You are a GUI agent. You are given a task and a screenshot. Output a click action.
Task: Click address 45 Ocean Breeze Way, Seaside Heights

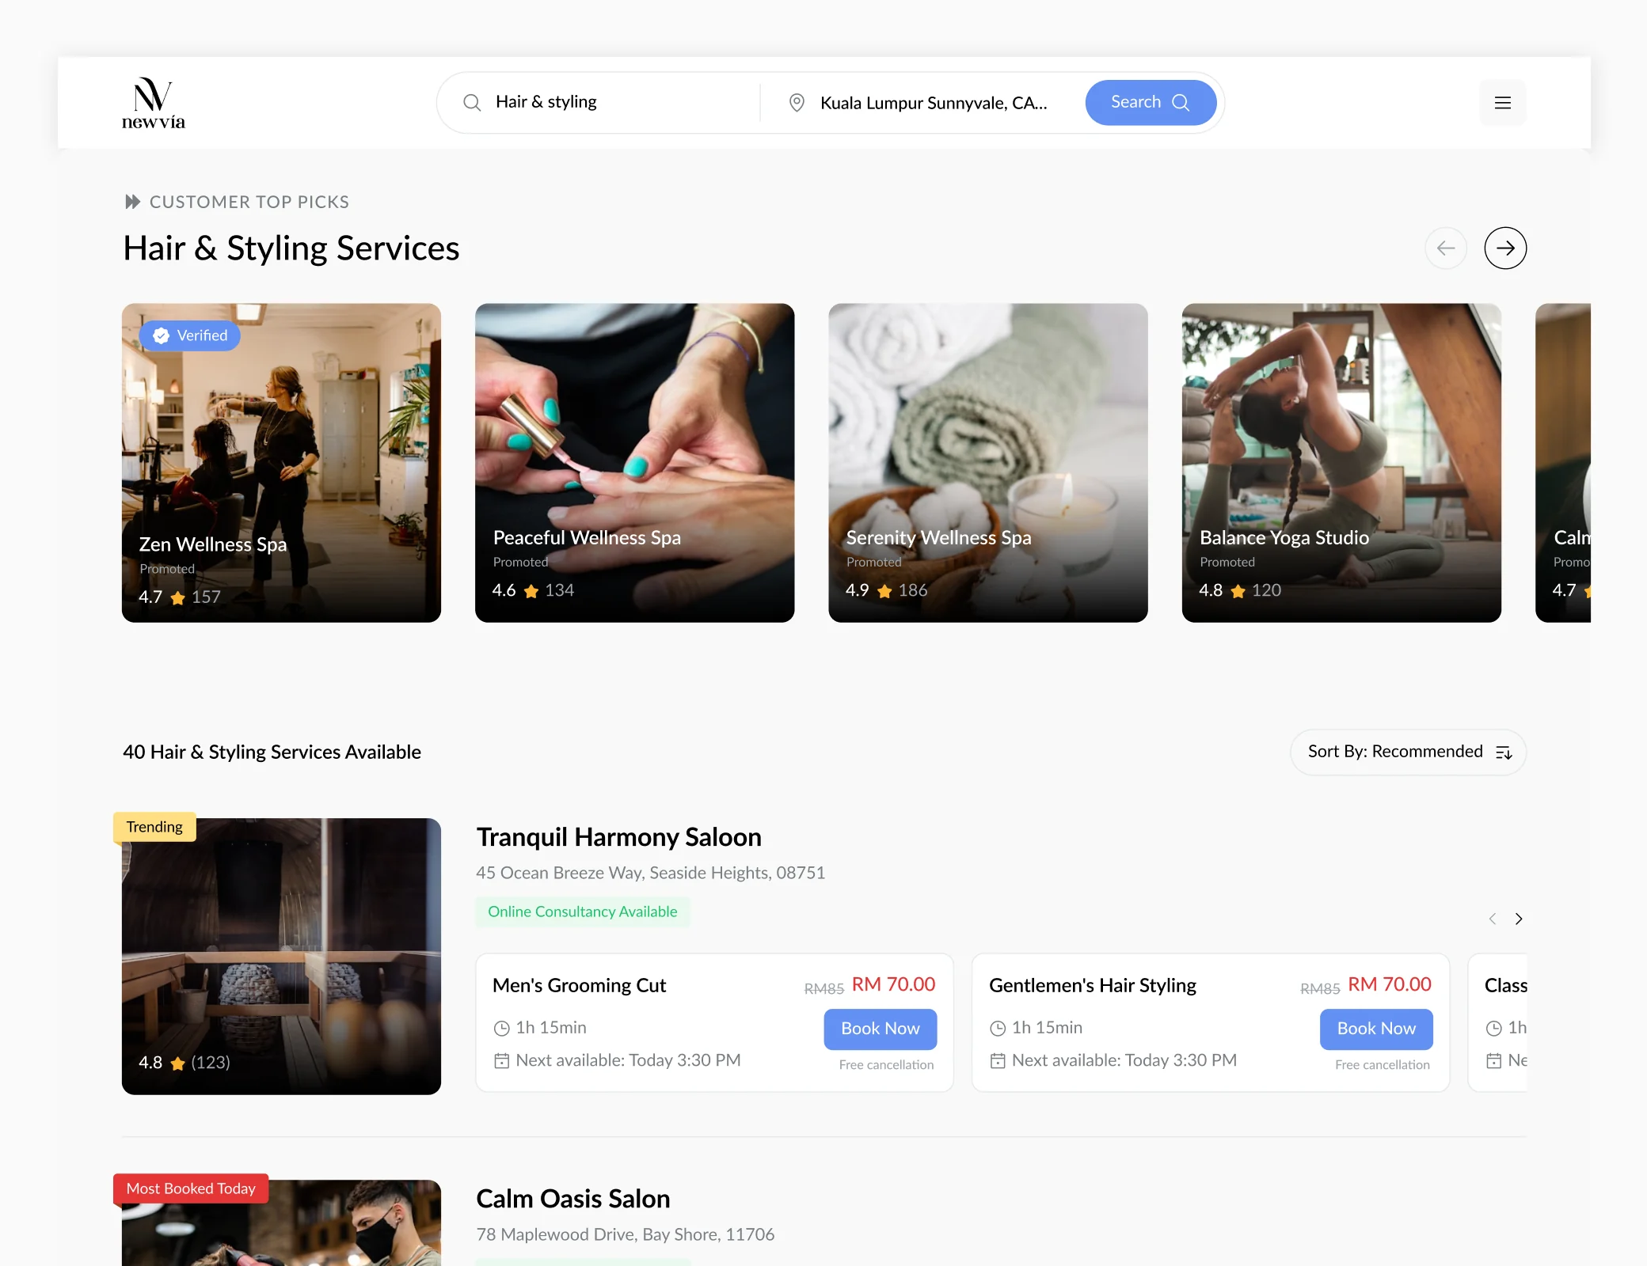pyautogui.click(x=651, y=873)
